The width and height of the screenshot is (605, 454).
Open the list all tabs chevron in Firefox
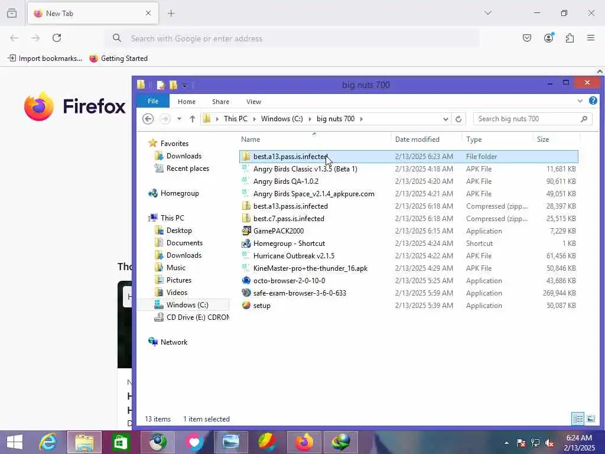[488, 13]
